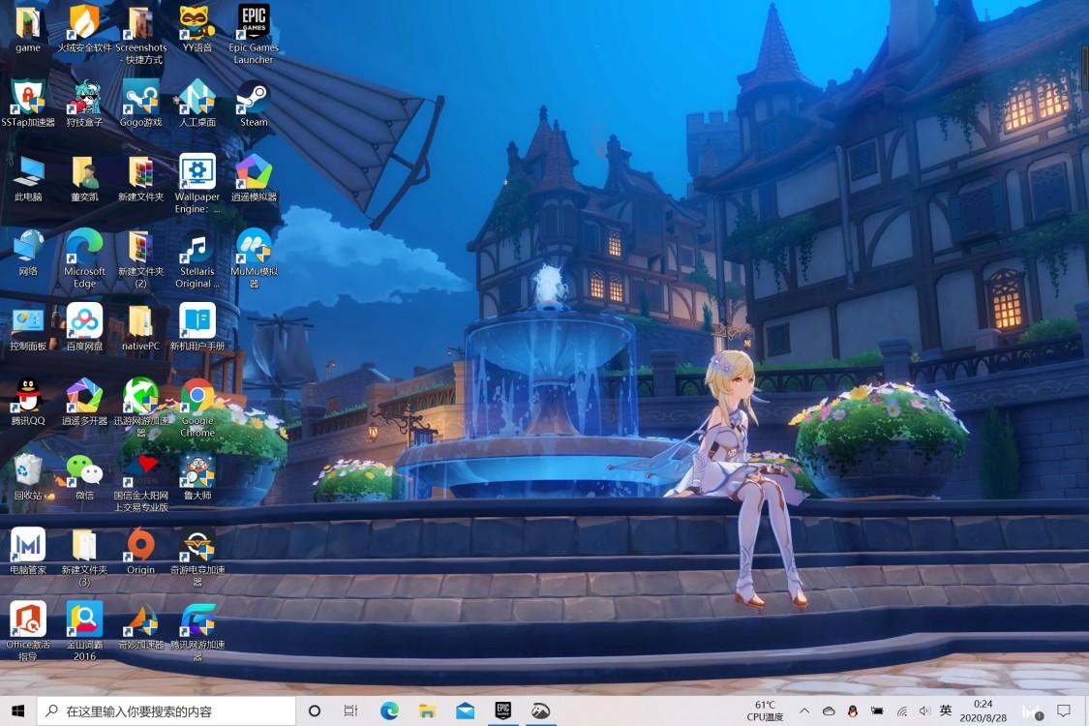
Task: Check the battery status tray icon
Action: point(877,711)
